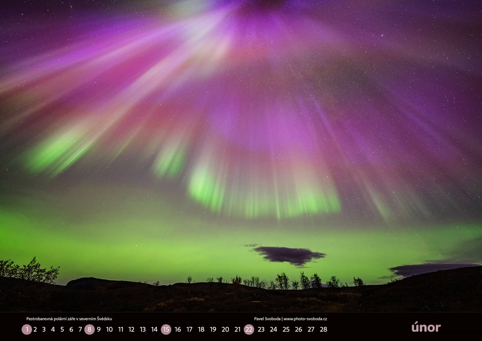482x341 pixels.
Task: Click date 18 in the calendar strip
Action: tap(201, 330)
